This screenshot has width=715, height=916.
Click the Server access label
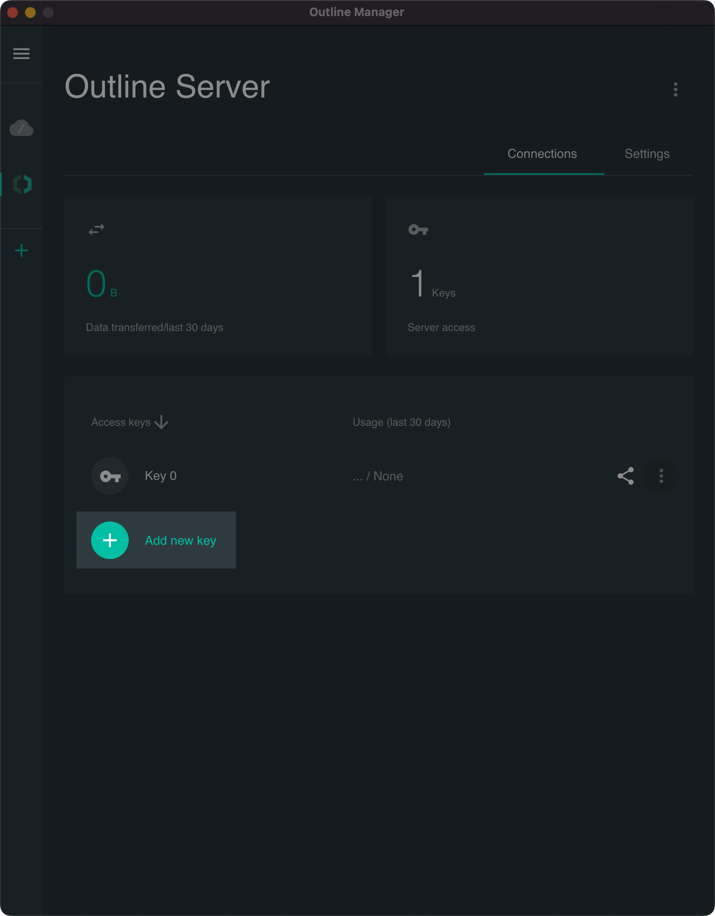point(442,327)
